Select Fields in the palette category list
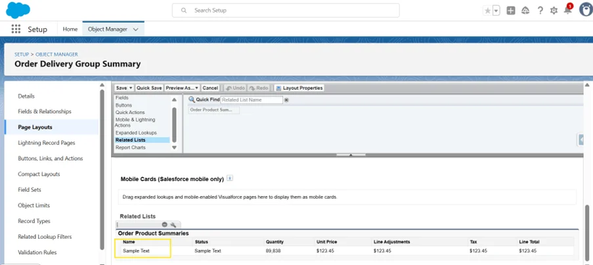Image resolution: width=593 pixels, height=265 pixels. (121, 98)
